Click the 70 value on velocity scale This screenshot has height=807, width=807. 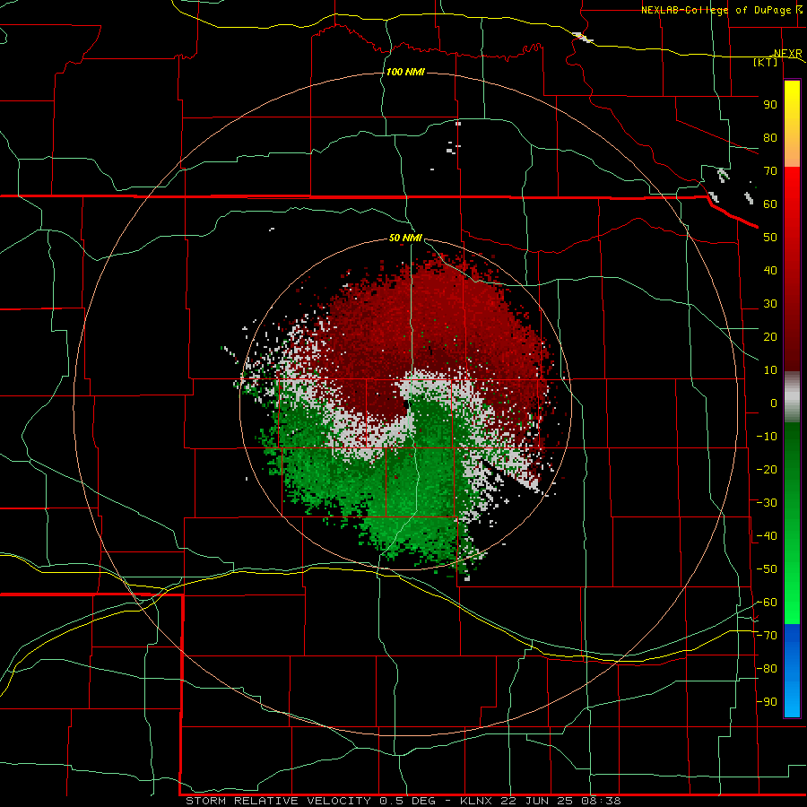point(770,171)
